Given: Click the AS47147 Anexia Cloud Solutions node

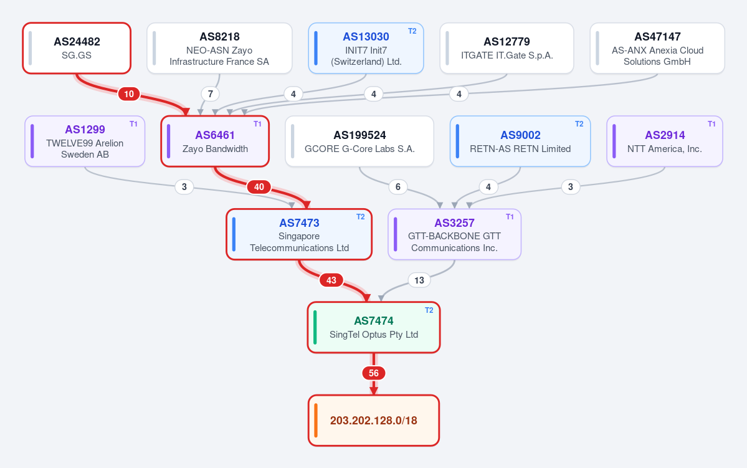Looking at the screenshot, I should point(657,48).
